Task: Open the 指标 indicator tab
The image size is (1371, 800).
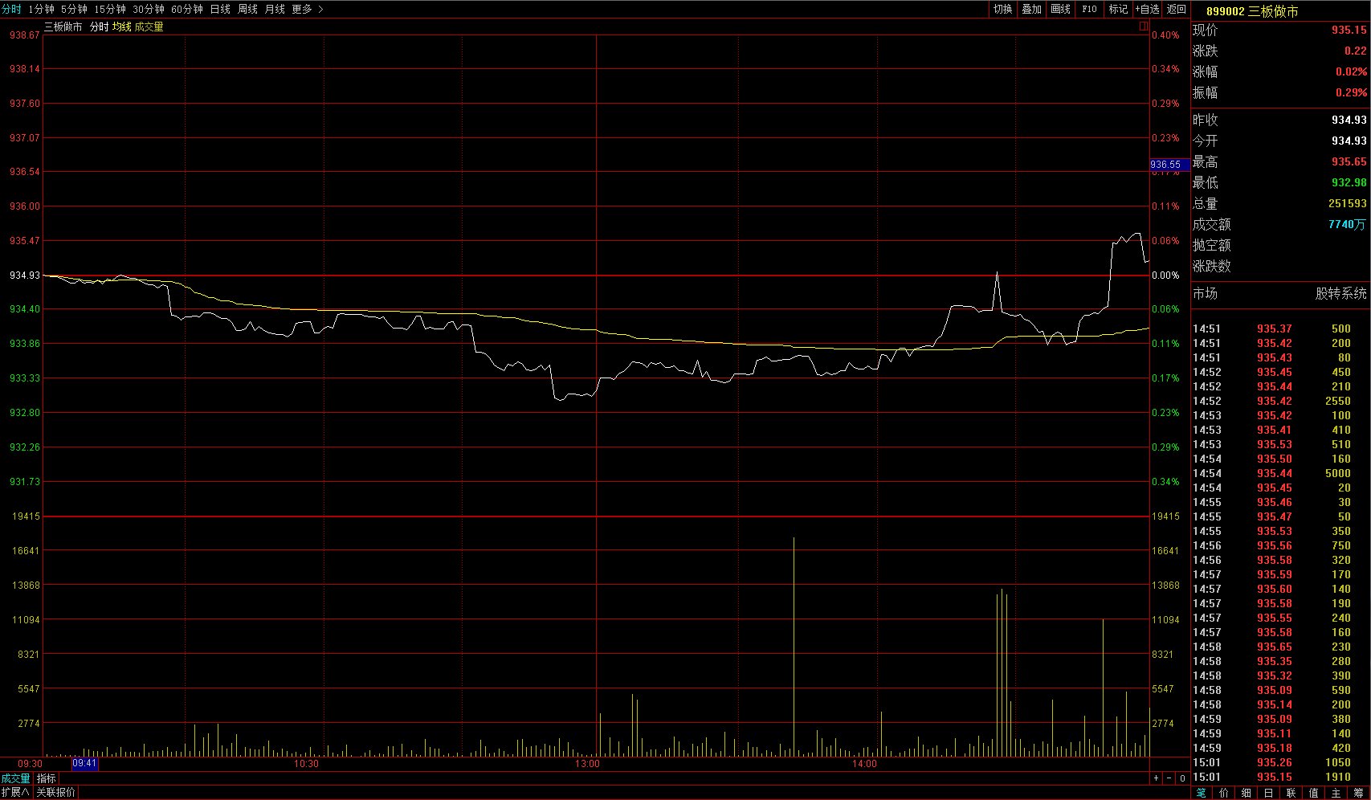Action: [47, 778]
